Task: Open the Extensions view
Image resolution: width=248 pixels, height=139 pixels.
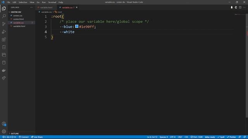Action: point(4,39)
